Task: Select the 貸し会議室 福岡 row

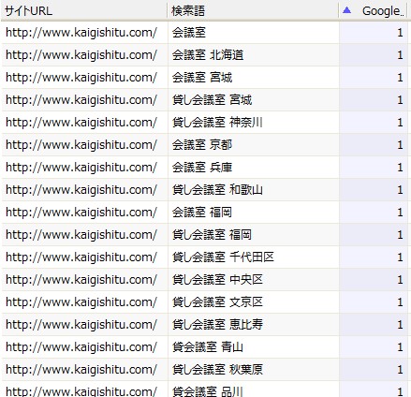Action: pyautogui.click(x=204, y=235)
